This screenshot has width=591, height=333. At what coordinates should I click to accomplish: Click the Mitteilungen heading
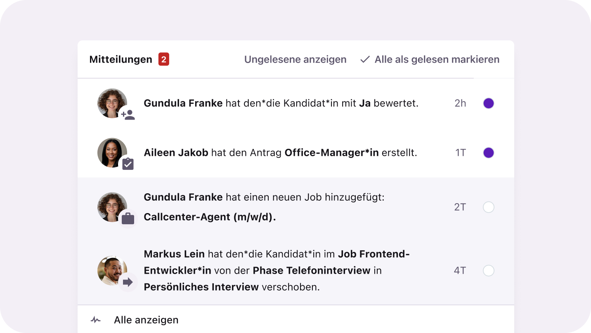(x=120, y=59)
